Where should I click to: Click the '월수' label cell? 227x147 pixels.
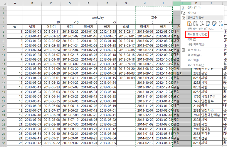tap(154, 18)
